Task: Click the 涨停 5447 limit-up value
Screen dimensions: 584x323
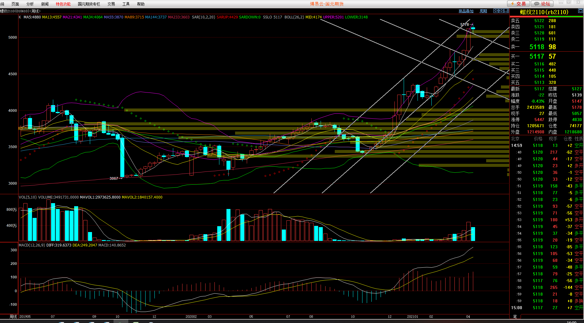Action: point(539,120)
